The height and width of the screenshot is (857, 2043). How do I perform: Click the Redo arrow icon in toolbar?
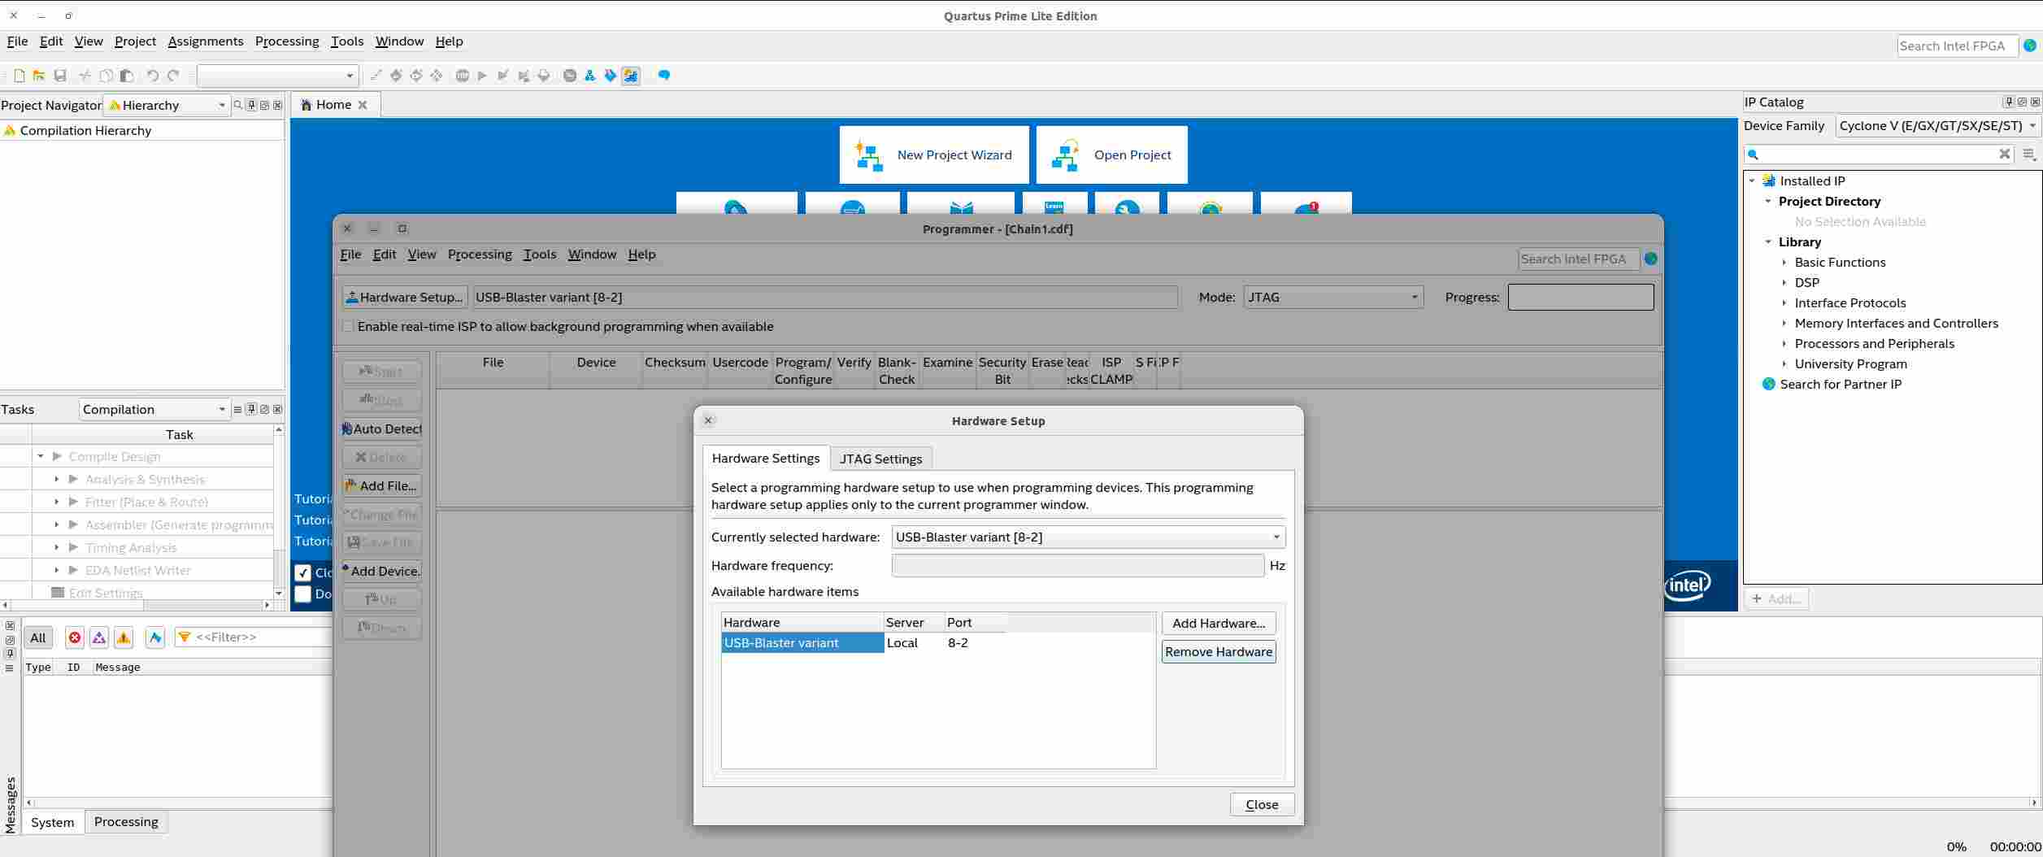173,76
